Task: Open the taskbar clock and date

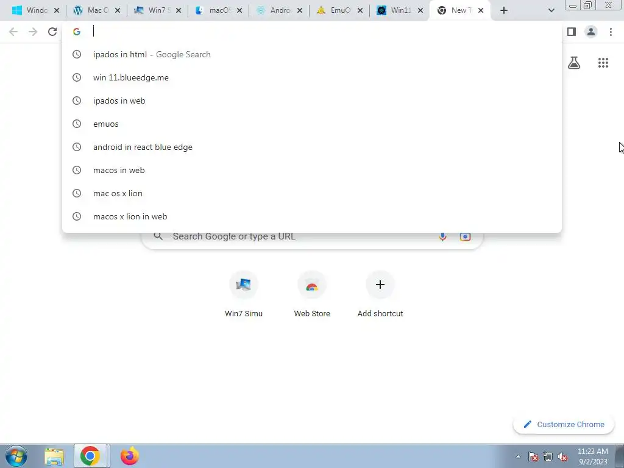Action: click(593, 456)
